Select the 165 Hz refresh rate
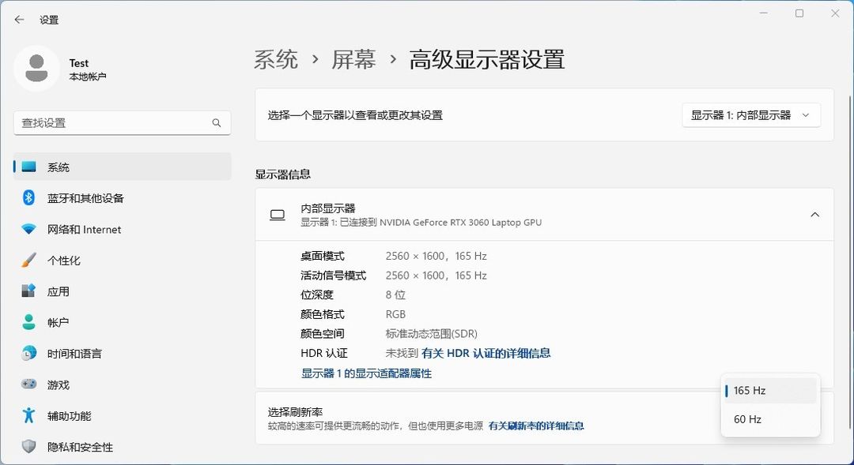This screenshot has height=465, width=854. click(x=771, y=391)
